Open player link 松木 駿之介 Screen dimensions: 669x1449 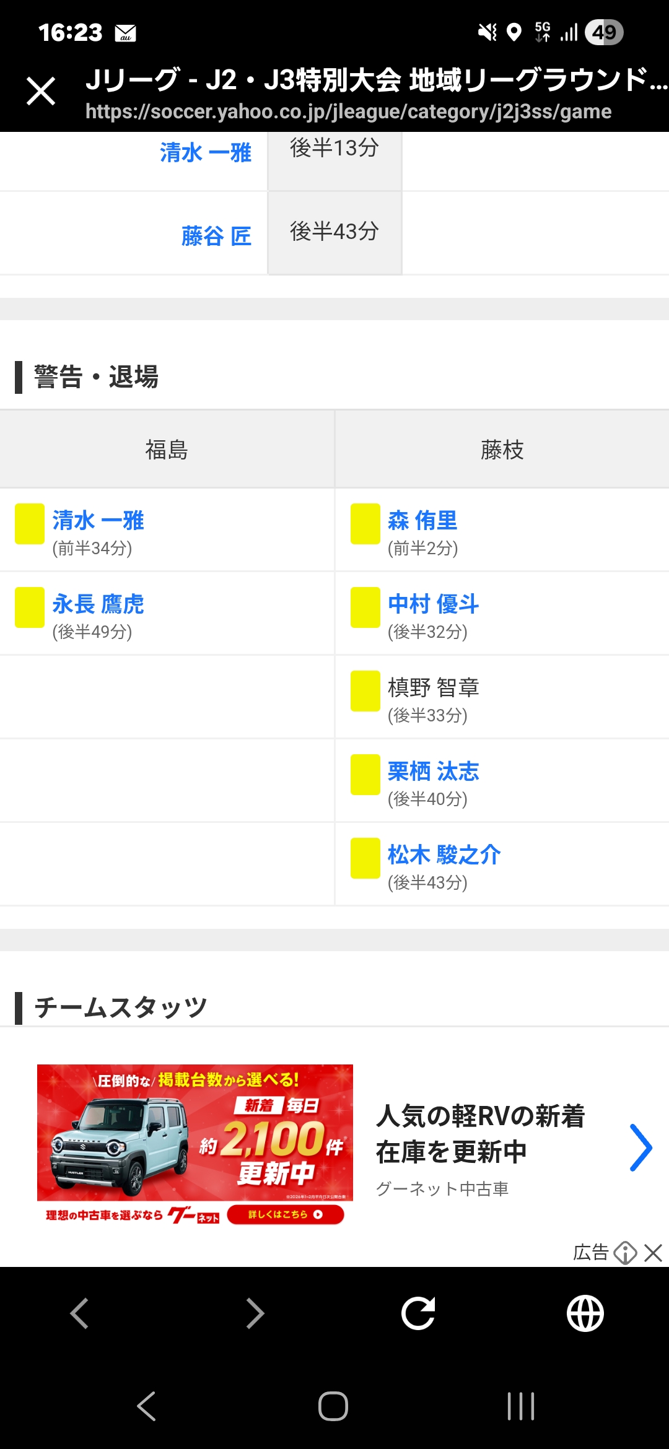[x=444, y=855]
